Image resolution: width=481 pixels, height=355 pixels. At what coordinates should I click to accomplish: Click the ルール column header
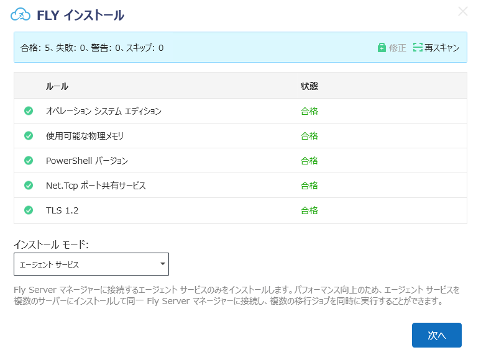pos(57,86)
